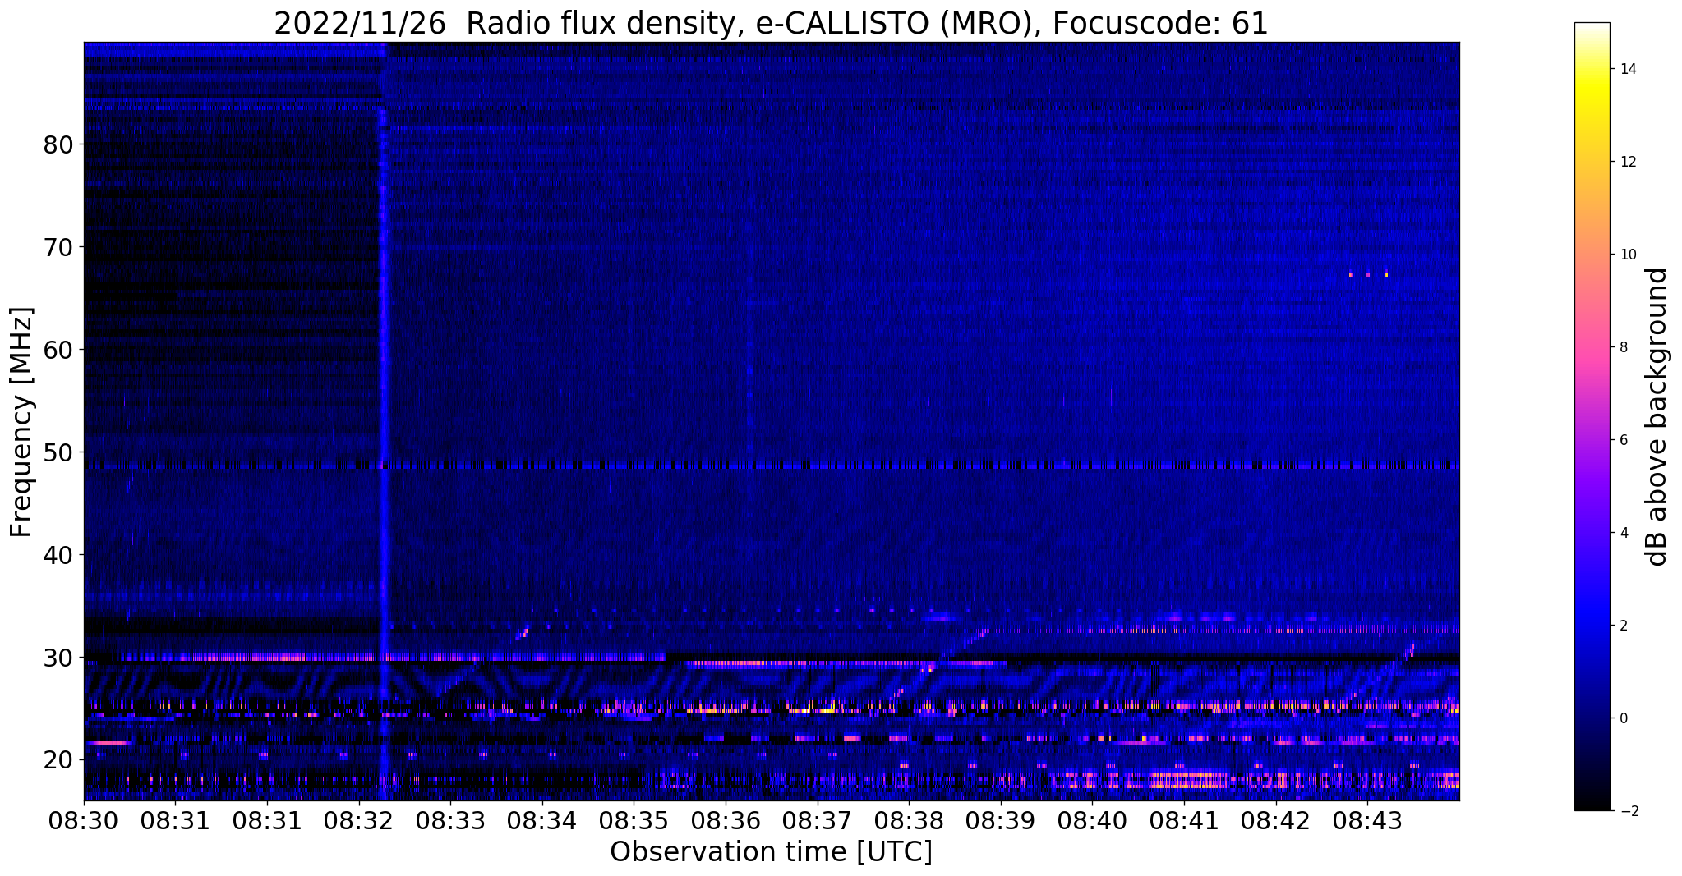Click the dashed horizontal band near 48 MHz
The image size is (1682, 876).
tap(772, 466)
